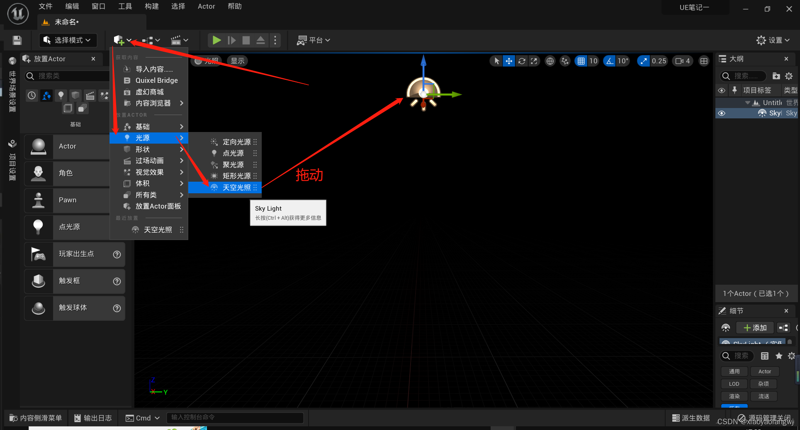
Task: Click the blueprint/hierarchy icon next to 添加
Action: [x=783, y=328]
